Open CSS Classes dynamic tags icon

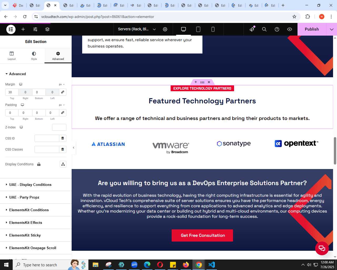tap(63, 150)
